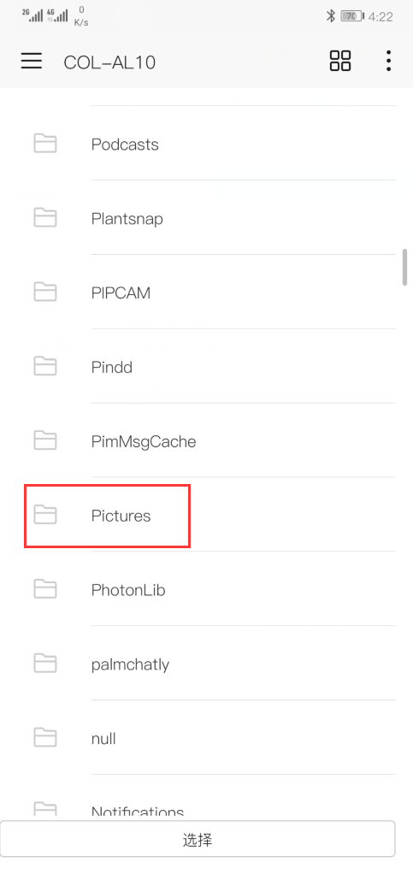Open the Pictures folder
The width and height of the screenshot is (413, 874).
(x=206, y=515)
